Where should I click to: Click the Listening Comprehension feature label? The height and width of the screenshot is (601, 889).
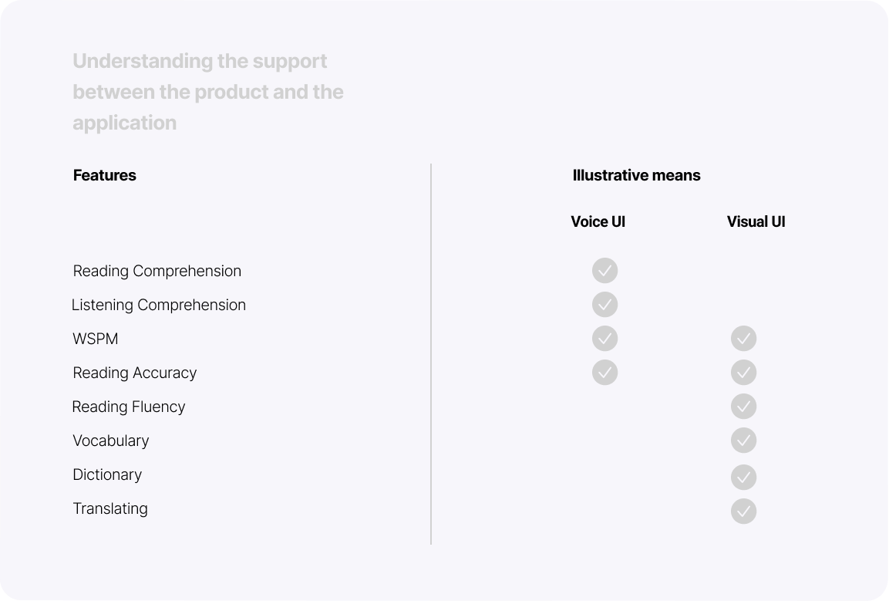tap(158, 305)
